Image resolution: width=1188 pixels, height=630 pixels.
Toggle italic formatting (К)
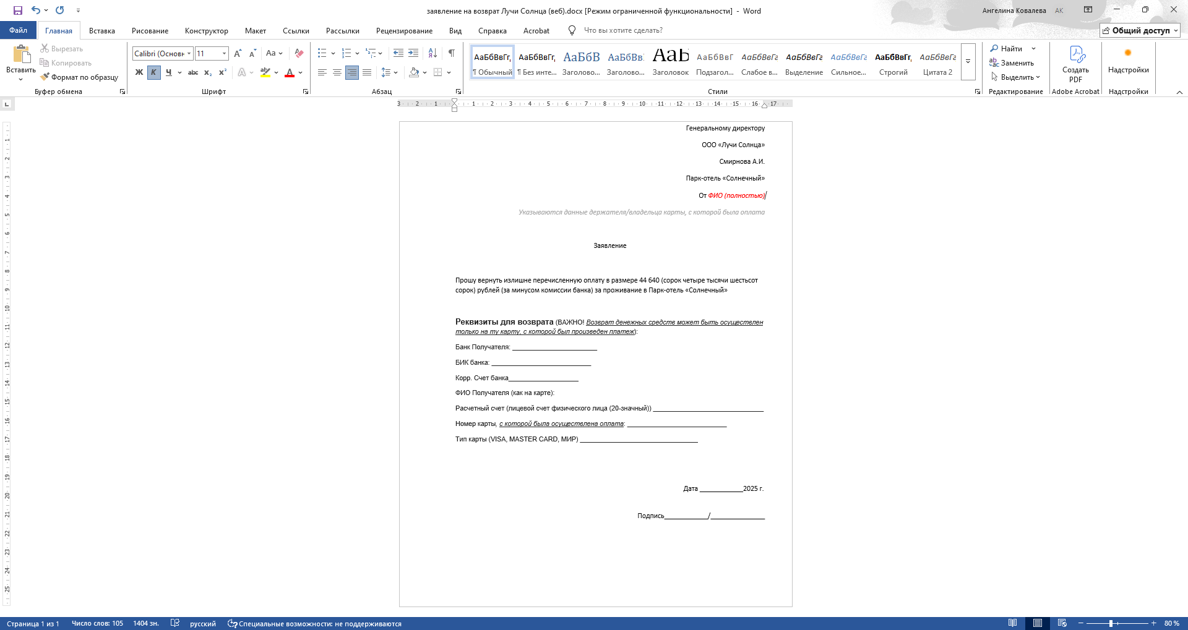[x=153, y=72]
